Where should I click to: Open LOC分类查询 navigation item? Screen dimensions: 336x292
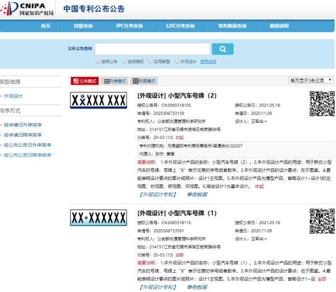180,26
